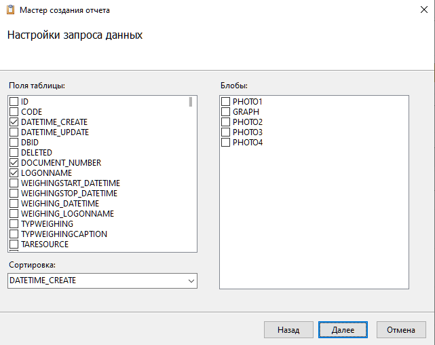This screenshot has height=345, width=435.
Task: Enable the TARESOURCE field checkbox
Action: [14, 244]
